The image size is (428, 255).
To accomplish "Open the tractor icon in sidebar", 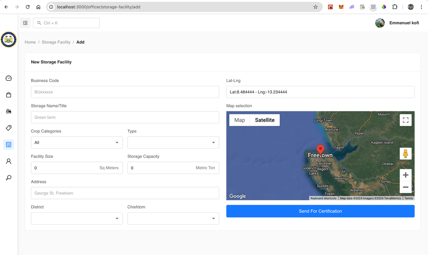I will tap(9, 111).
